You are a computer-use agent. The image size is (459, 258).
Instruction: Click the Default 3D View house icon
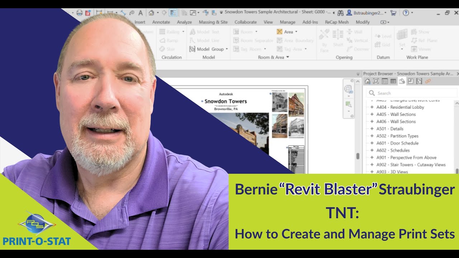tap(151, 13)
